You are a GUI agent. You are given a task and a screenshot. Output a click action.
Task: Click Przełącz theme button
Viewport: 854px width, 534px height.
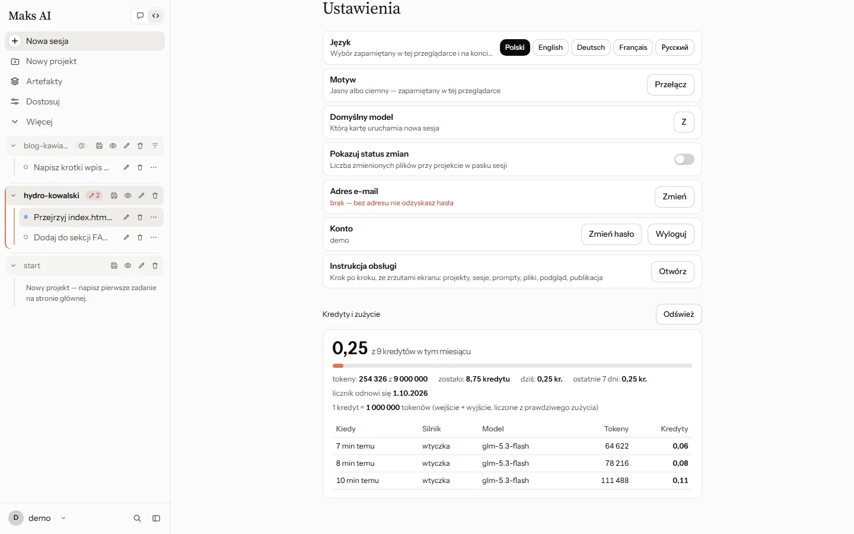(671, 85)
